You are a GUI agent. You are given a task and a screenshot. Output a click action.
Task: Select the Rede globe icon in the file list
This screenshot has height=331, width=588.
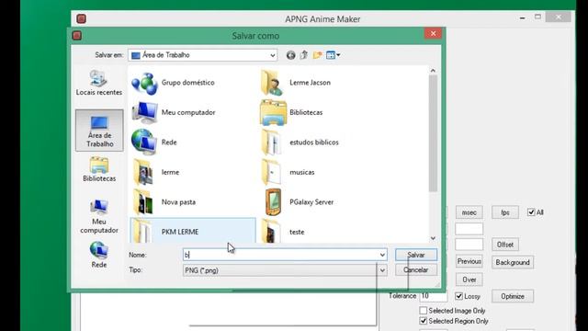144,143
